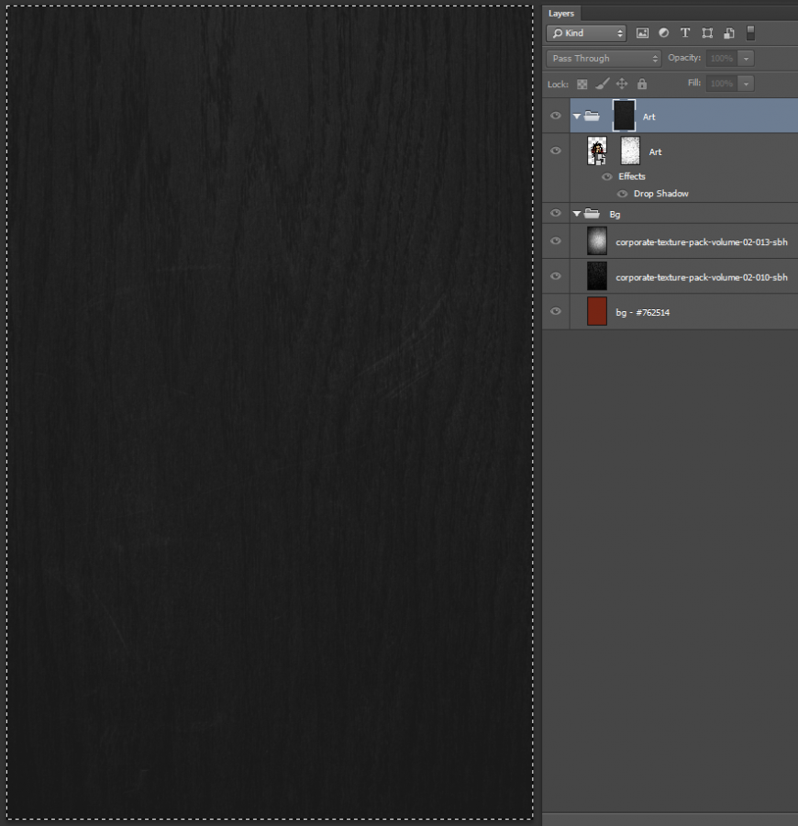Select the Layers panel tab

click(x=561, y=13)
